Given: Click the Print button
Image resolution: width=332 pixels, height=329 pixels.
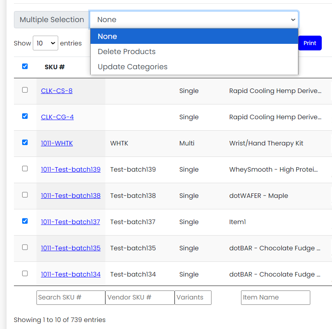Looking at the screenshot, I should (310, 43).
